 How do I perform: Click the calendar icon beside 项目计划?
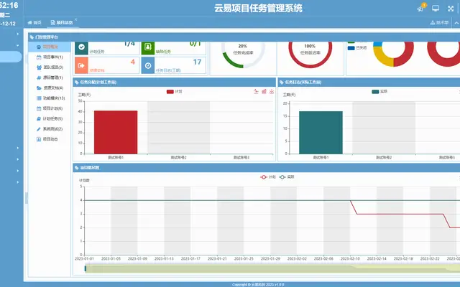pyautogui.click(x=39, y=108)
